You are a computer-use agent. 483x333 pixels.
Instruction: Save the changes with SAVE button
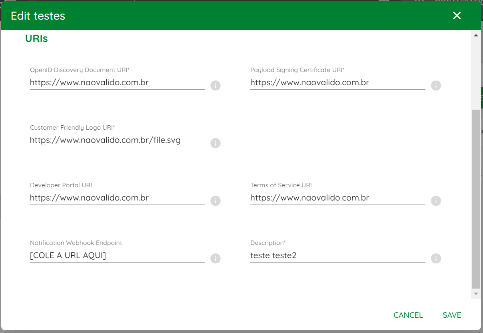pyautogui.click(x=452, y=315)
